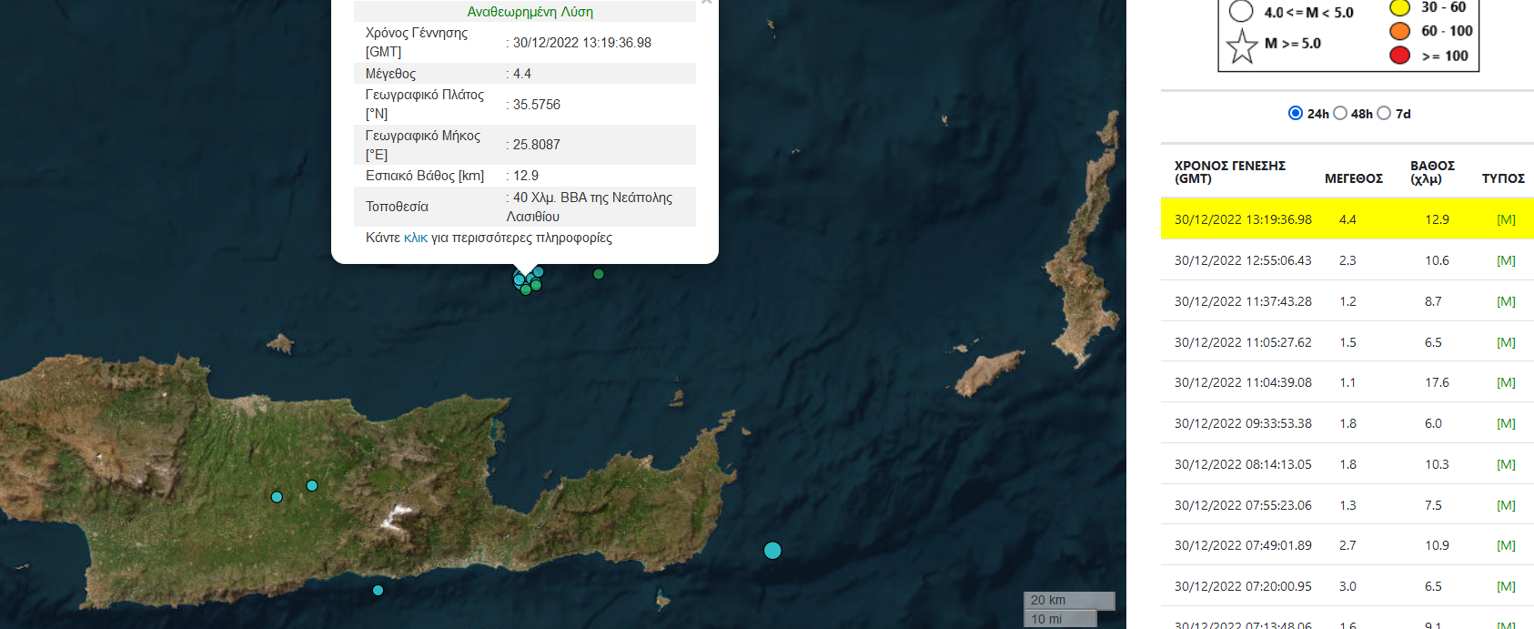Select the 07:20:00.95 magnitude 3.0 event row

click(1243, 586)
